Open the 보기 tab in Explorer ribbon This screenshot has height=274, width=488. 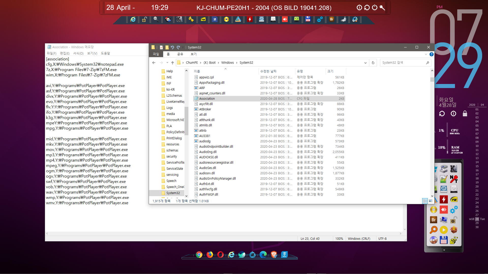click(x=193, y=54)
